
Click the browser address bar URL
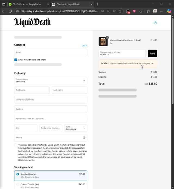60,11
